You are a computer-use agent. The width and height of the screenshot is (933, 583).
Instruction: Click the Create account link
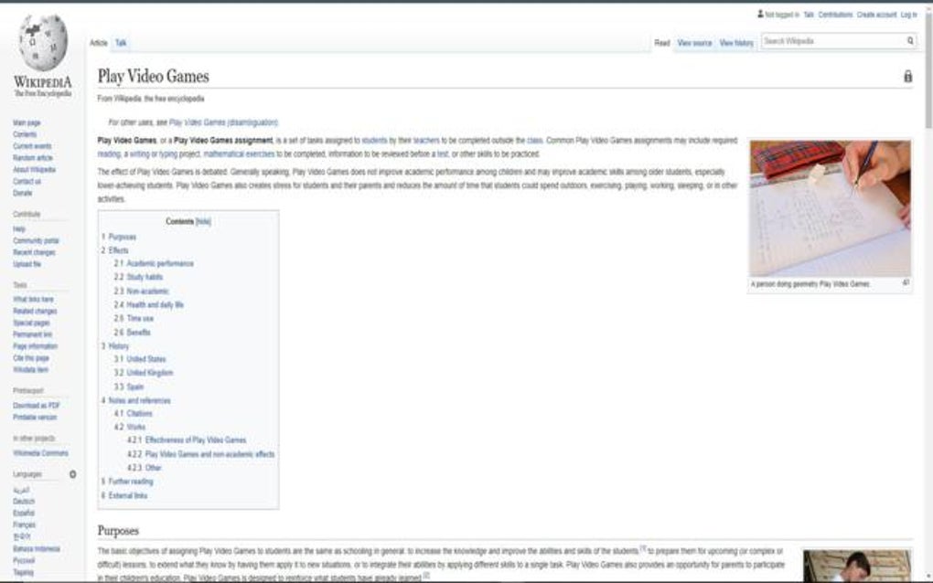coord(876,15)
